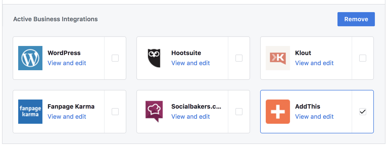Enable the Fanpage Karma checkbox

point(115,112)
